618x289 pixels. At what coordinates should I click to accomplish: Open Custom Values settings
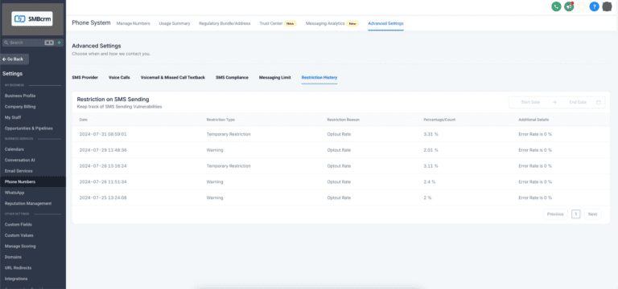[x=19, y=235]
